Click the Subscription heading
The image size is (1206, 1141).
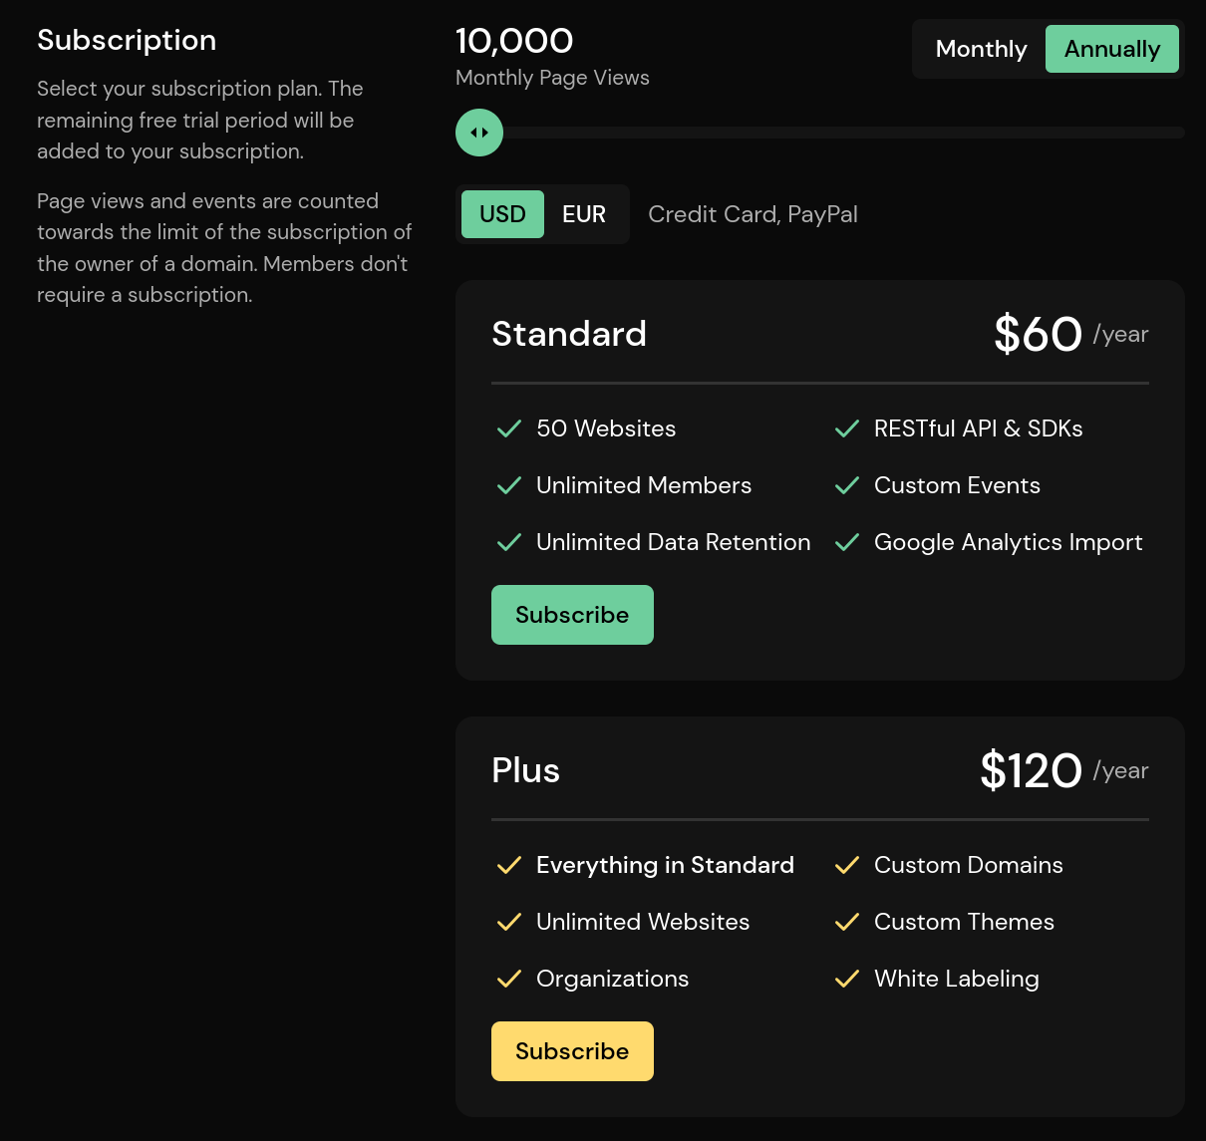tap(127, 41)
